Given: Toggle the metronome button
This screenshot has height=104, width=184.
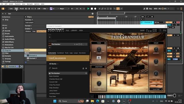Looking at the screenshot, I should point(39,9).
